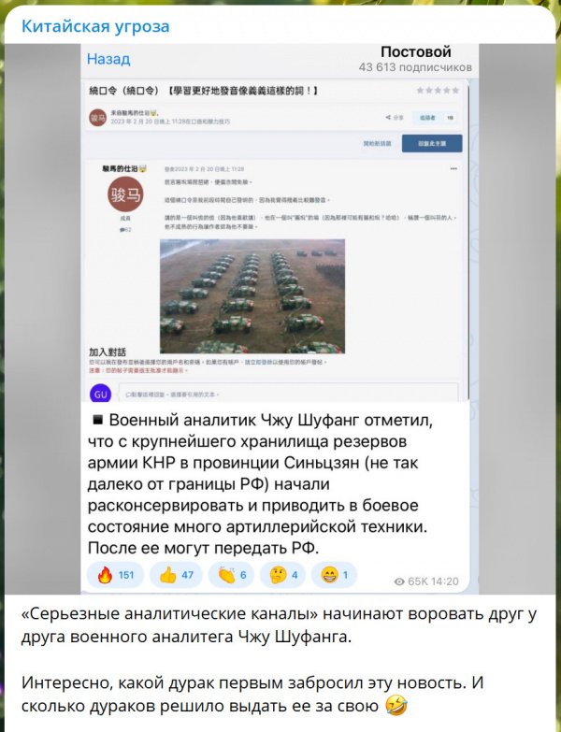Image resolution: width=561 pixels, height=732 pixels.
Task: Click the 骏马 round avatar beside post
Action: 125,194
